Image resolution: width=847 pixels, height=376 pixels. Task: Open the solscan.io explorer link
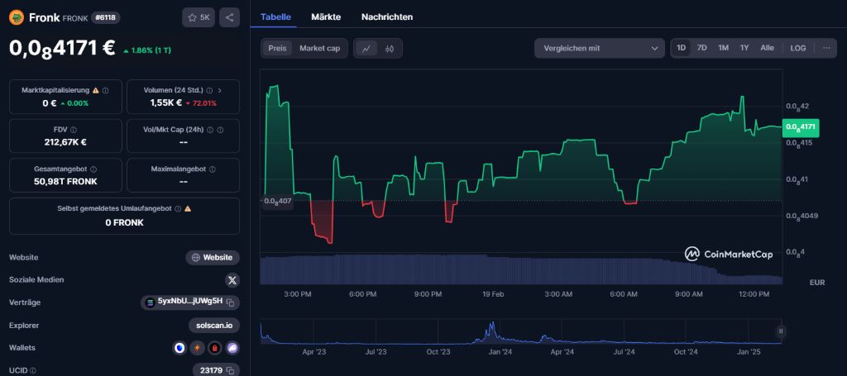click(x=214, y=326)
